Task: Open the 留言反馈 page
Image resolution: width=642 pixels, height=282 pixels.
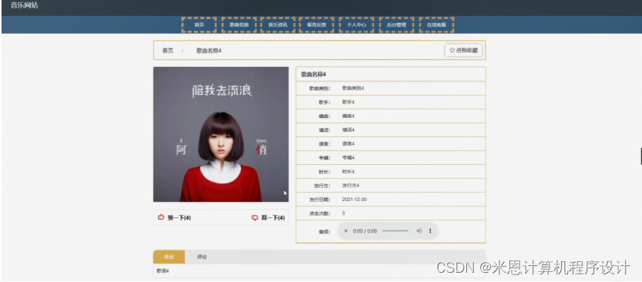Action: click(x=317, y=25)
